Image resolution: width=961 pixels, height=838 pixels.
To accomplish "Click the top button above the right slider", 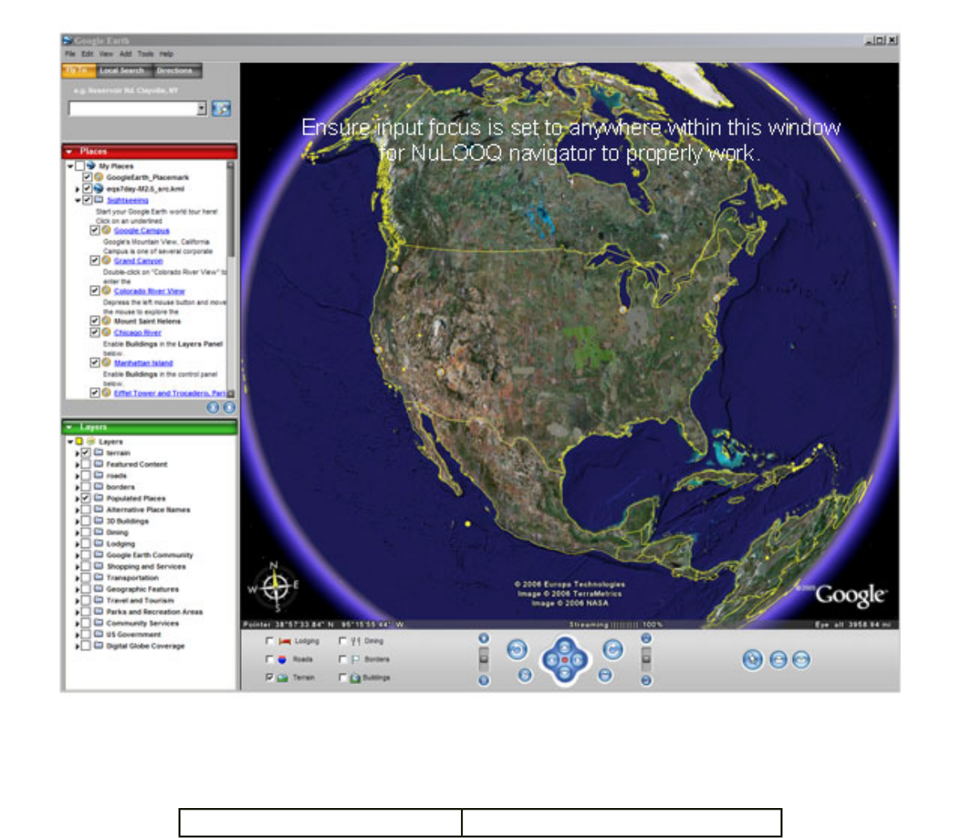I will [646, 639].
